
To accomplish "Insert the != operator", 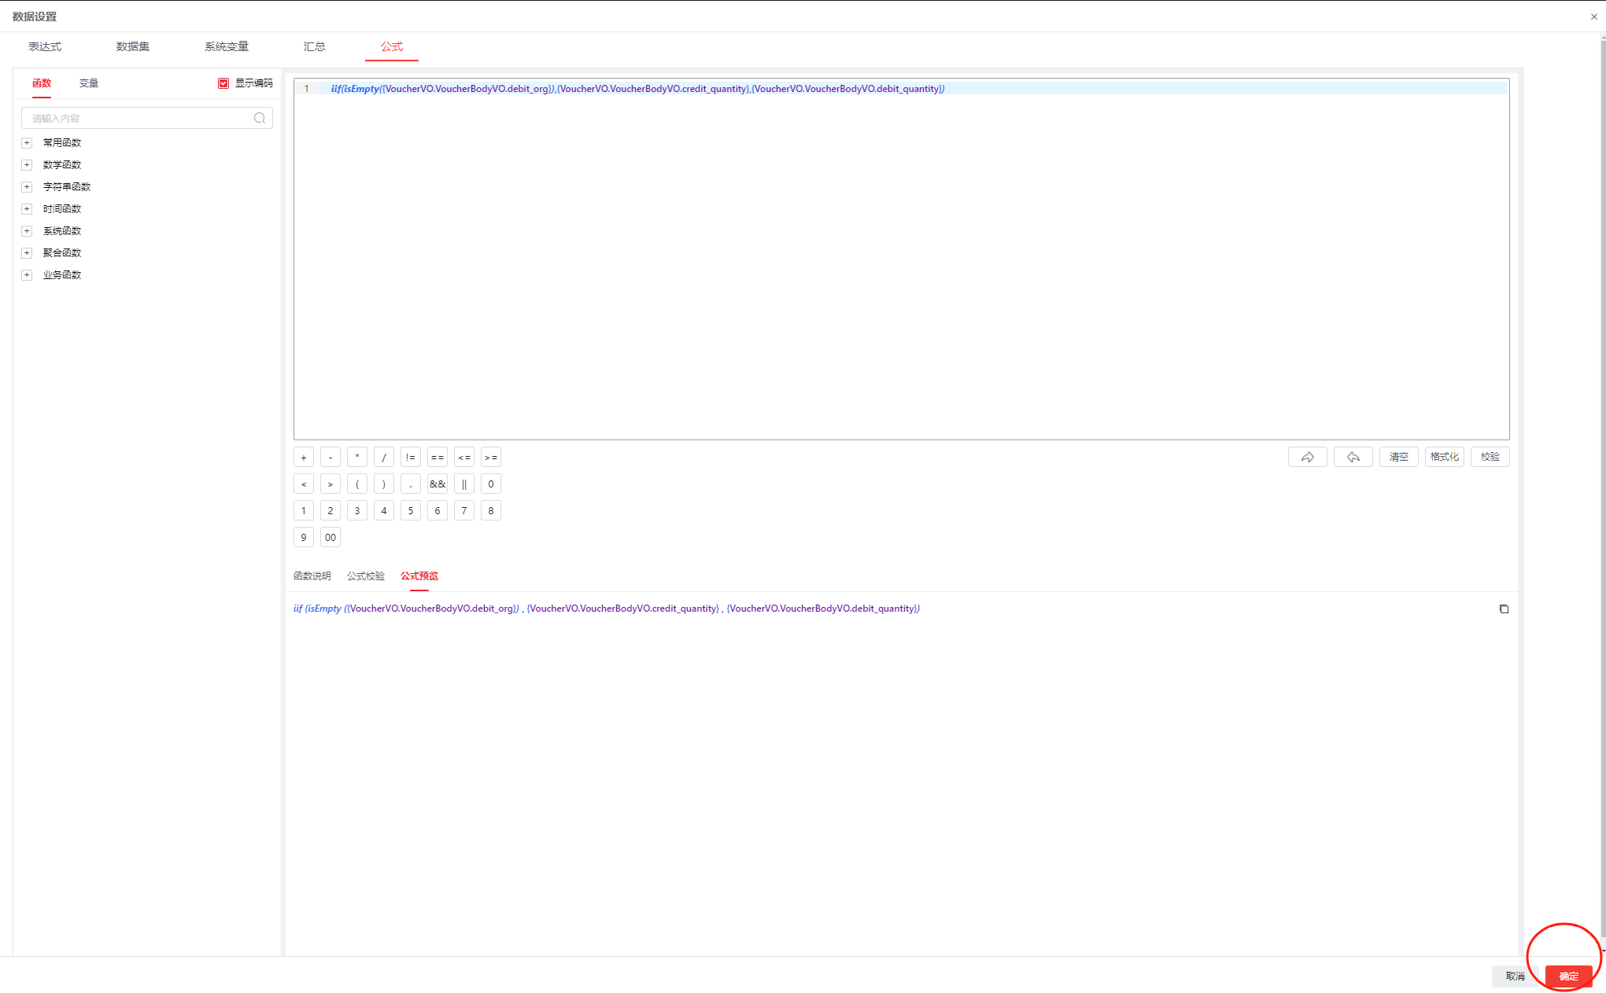I will pyautogui.click(x=411, y=458).
